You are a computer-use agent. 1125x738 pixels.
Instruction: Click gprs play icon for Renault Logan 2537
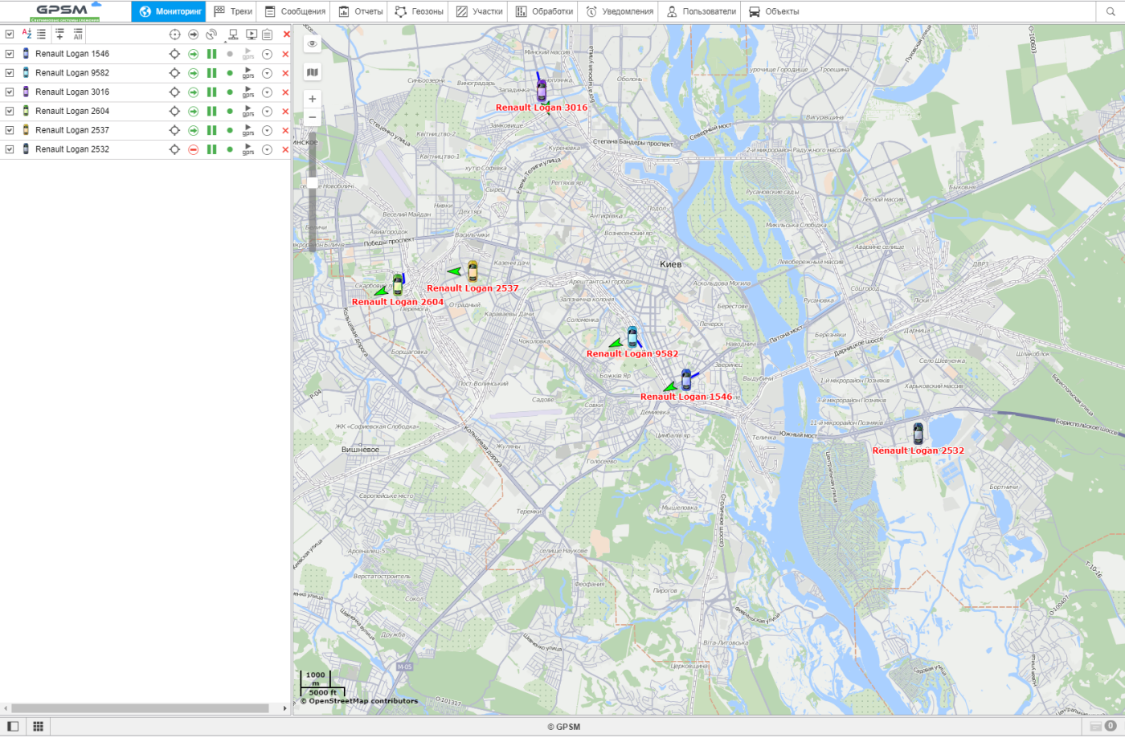point(248,130)
